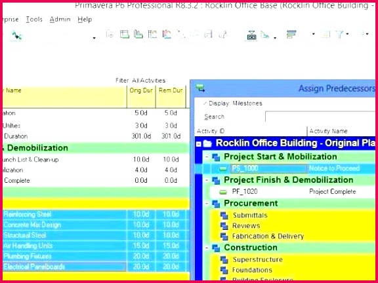Open the Admin menu
378x283 pixels.
click(60, 19)
